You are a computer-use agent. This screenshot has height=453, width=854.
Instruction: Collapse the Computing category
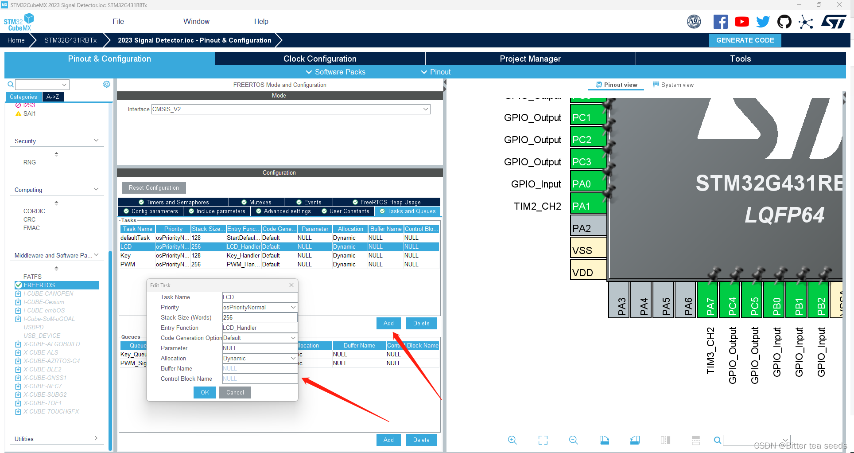pyautogui.click(x=96, y=189)
